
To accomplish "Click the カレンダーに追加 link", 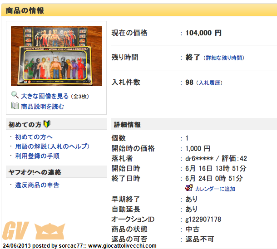I will [x=215, y=189].
